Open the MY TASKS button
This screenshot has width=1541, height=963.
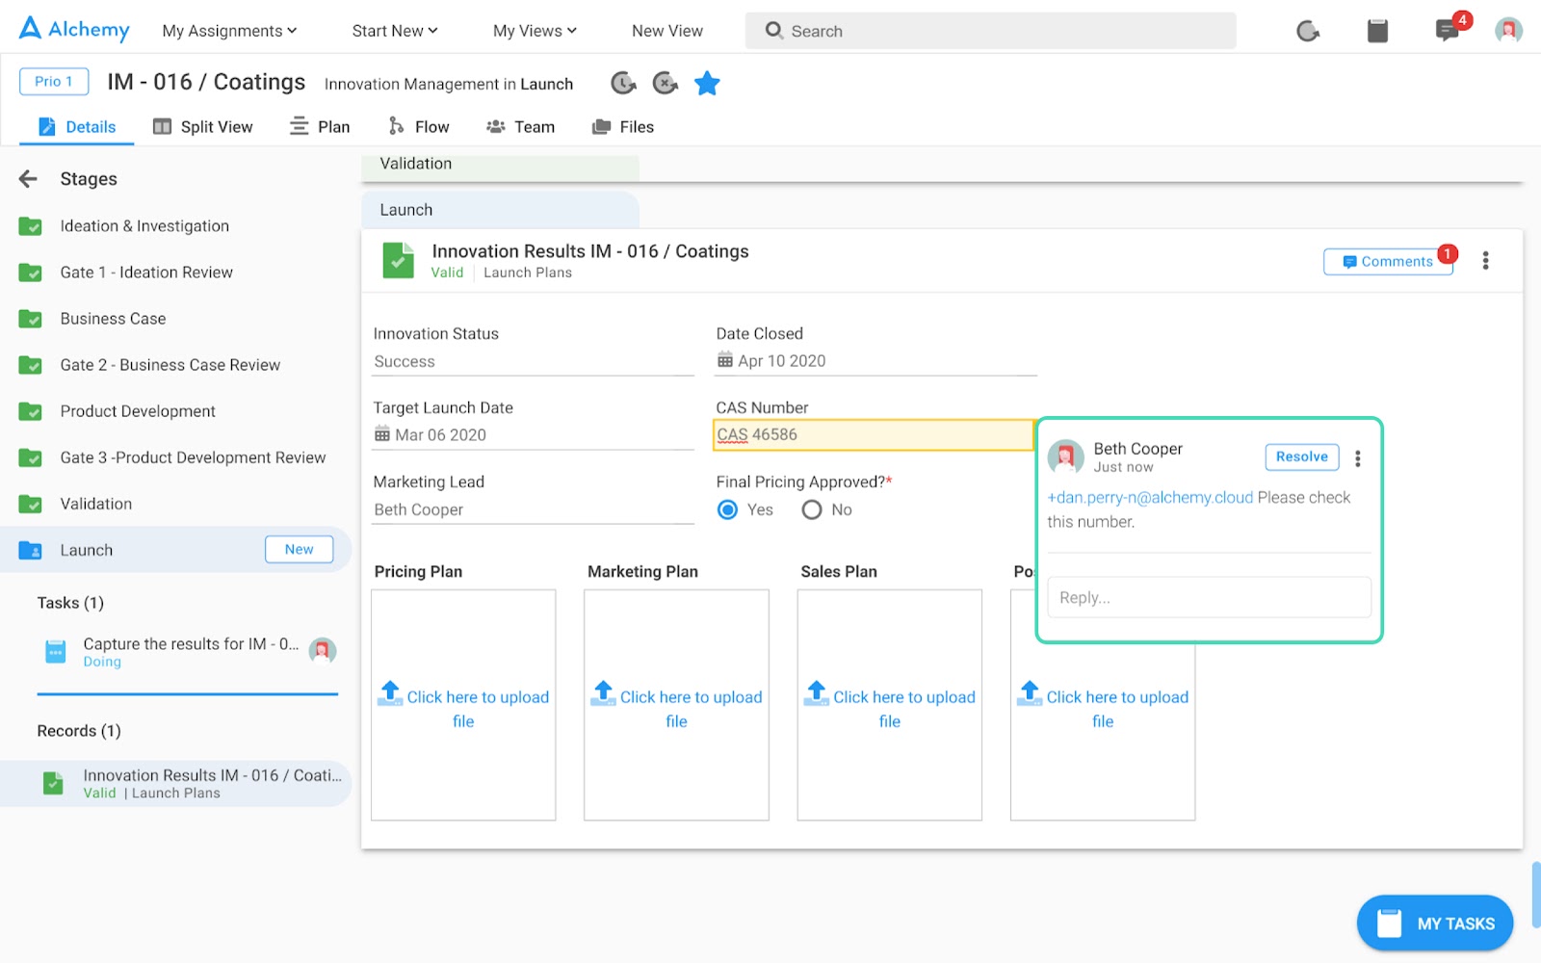coord(1434,924)
